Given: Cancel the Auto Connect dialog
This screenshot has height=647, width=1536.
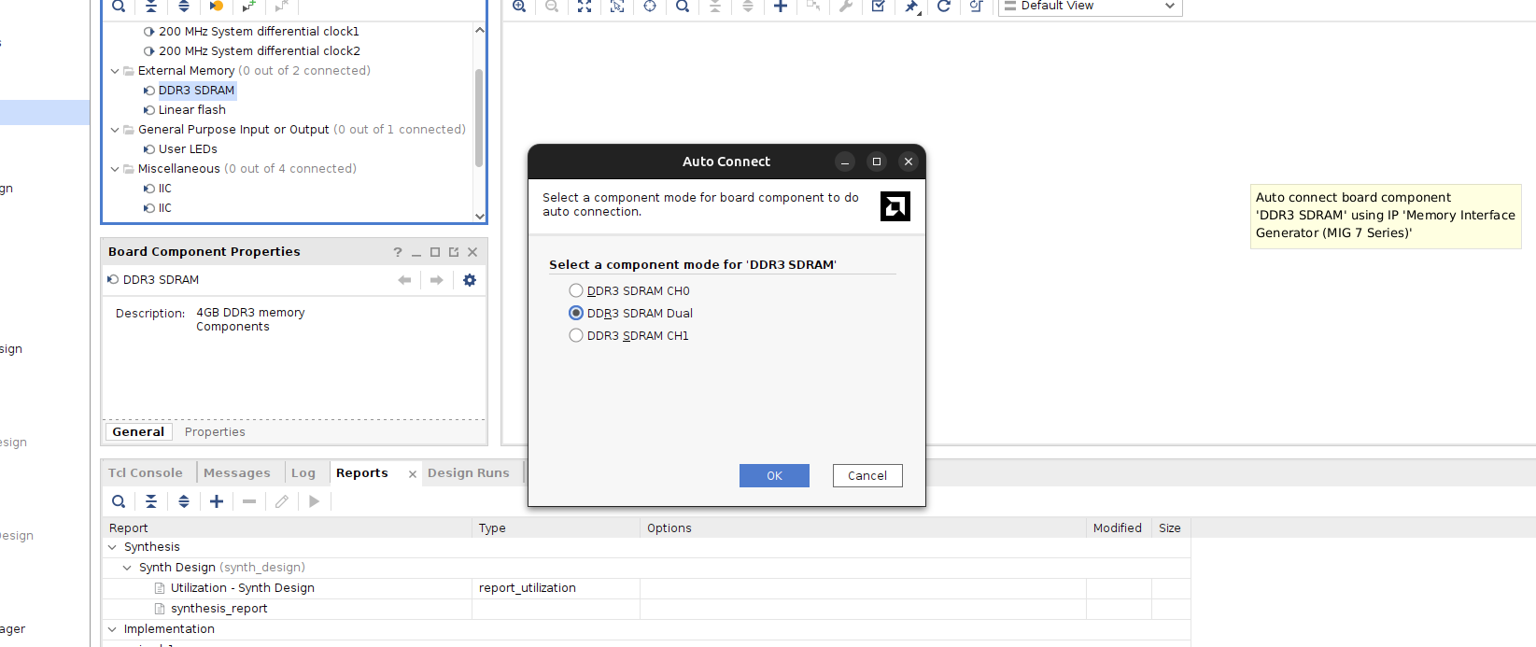Looking at the screenshot, I should click(867, 476).
